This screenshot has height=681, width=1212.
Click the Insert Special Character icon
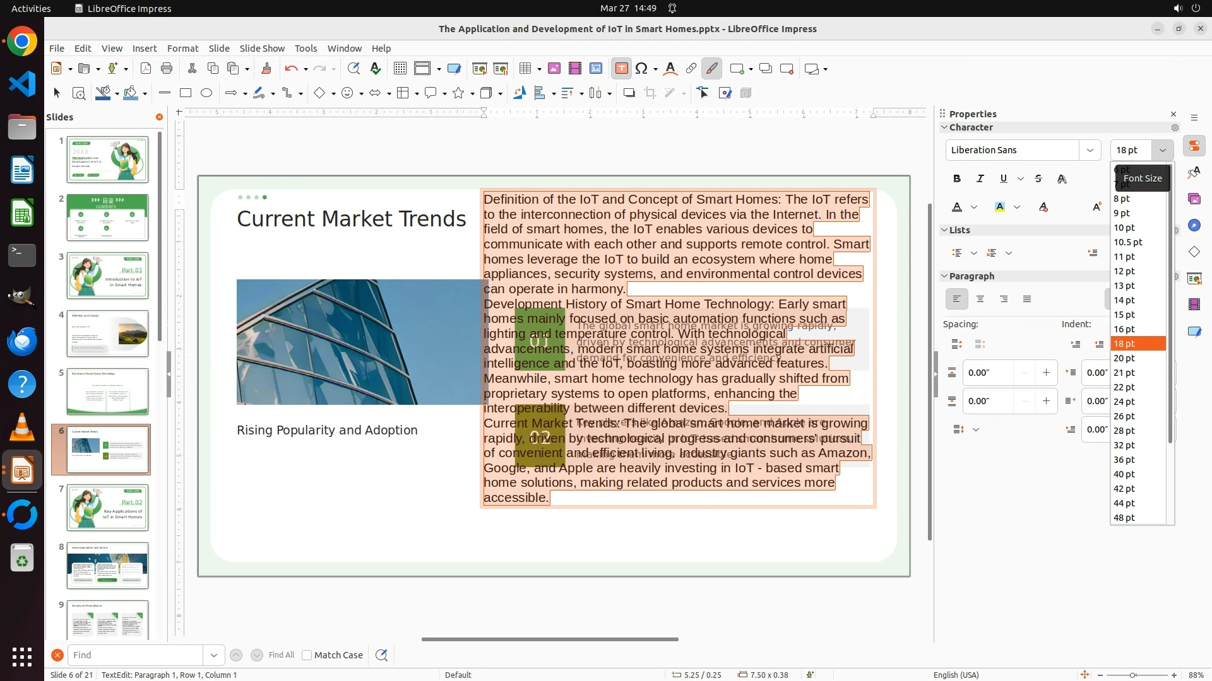coord(641,69)
